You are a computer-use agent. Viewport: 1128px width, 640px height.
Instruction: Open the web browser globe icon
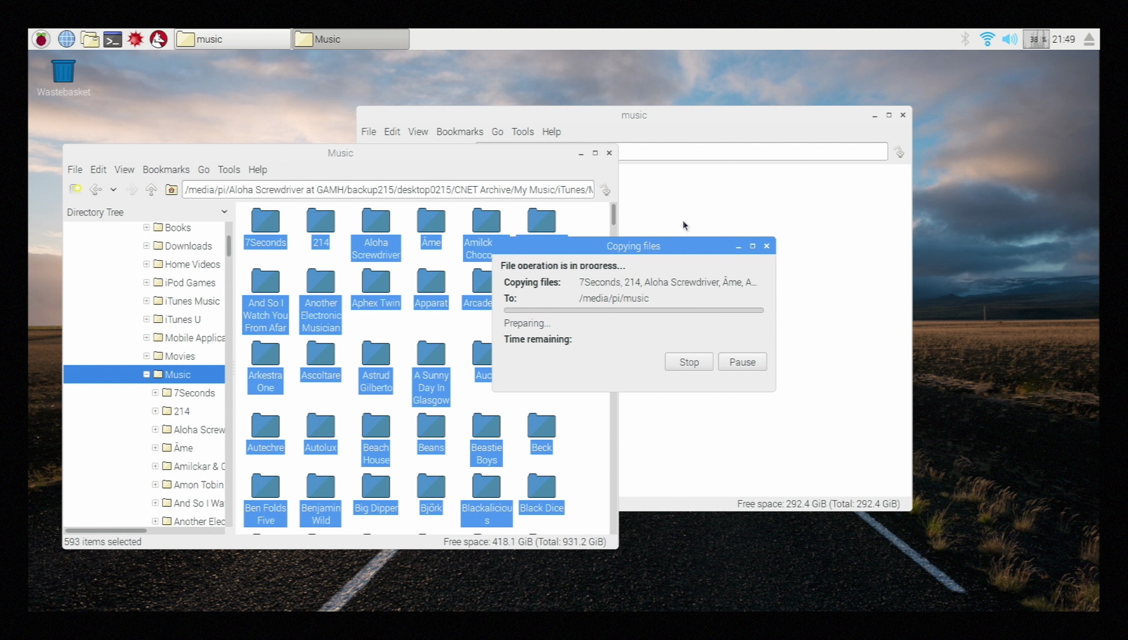pos(66,39)
